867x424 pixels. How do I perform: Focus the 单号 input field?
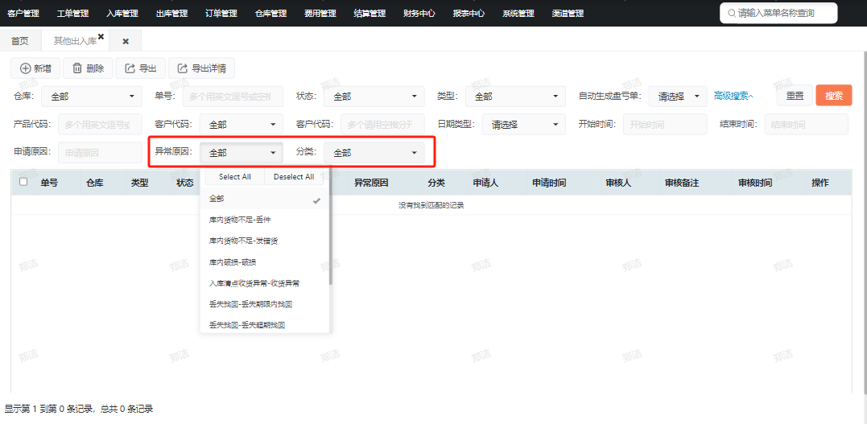click(x=233, y=97)
